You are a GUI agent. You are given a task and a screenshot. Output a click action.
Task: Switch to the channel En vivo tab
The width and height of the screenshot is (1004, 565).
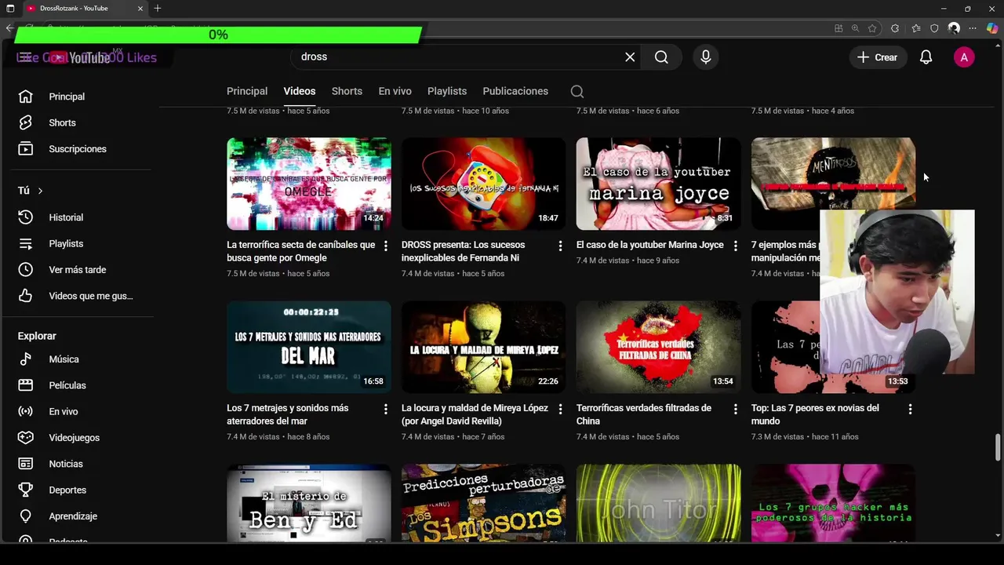395,91
